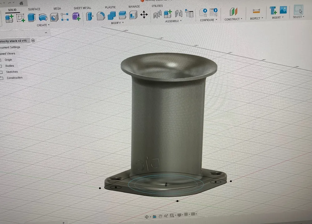
Task: Toggle Origin visibility box in browser
Action: (0, 60)
